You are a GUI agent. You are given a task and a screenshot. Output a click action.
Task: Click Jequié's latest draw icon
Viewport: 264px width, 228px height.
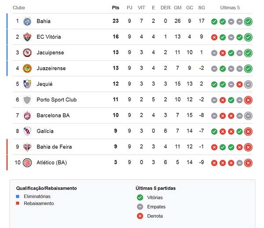[x=248, y=84]
